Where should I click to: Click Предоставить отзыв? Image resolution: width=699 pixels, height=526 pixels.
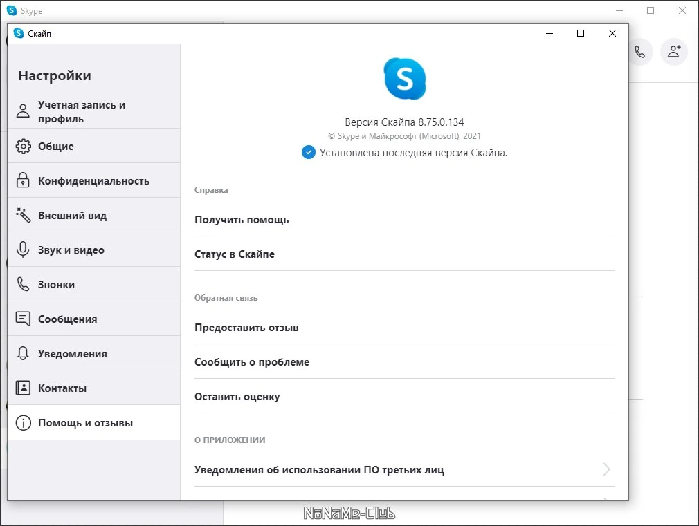404,328
